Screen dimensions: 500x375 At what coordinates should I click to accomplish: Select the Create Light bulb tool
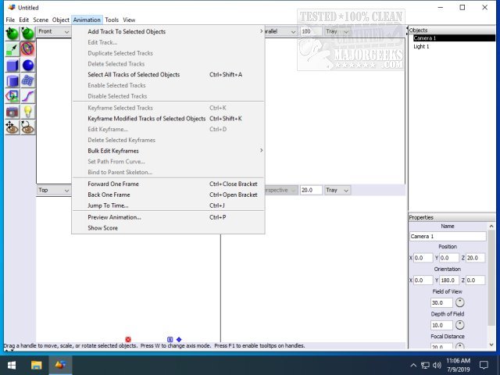point(28,112)
